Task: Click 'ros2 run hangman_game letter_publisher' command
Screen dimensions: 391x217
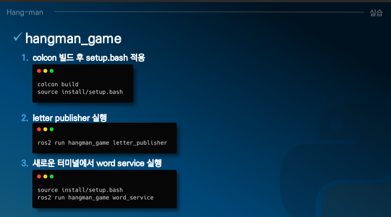Action: (x=102, y=143)
